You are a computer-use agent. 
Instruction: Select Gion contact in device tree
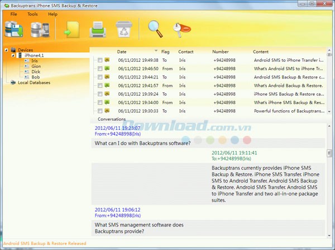click(36, 66)
